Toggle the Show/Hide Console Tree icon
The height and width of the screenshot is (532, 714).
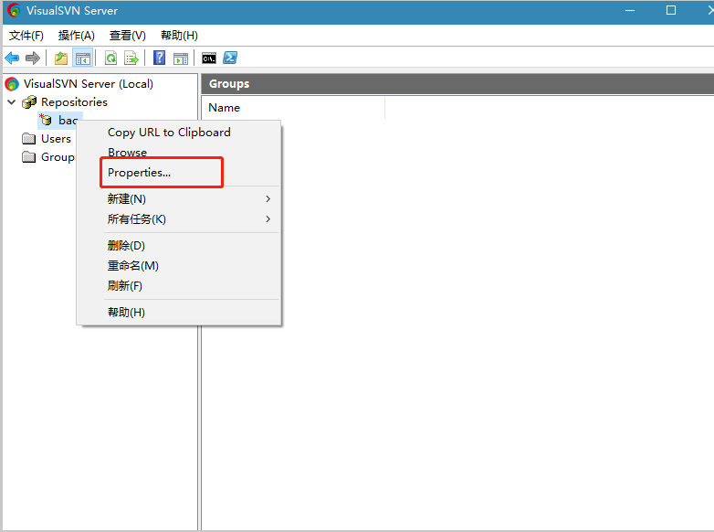click(x=83, y=58)
